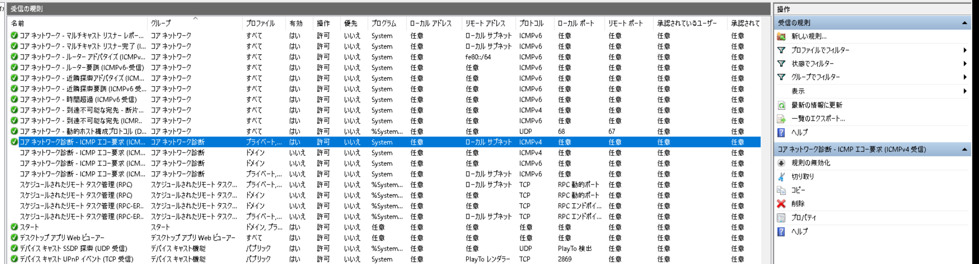Viewport: 979px width, 264px height.
Task: Click the PlayTo レンダラー remote address cell
Action: tap(488, 259)
